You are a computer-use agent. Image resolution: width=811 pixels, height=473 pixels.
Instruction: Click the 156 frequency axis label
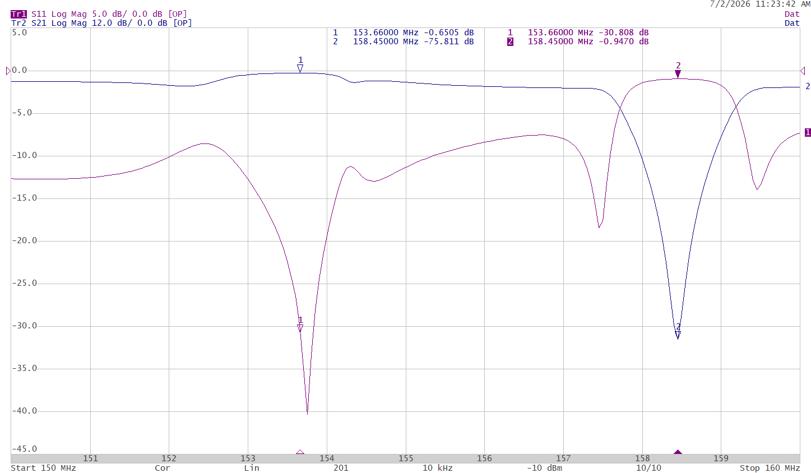pos(484,458)
